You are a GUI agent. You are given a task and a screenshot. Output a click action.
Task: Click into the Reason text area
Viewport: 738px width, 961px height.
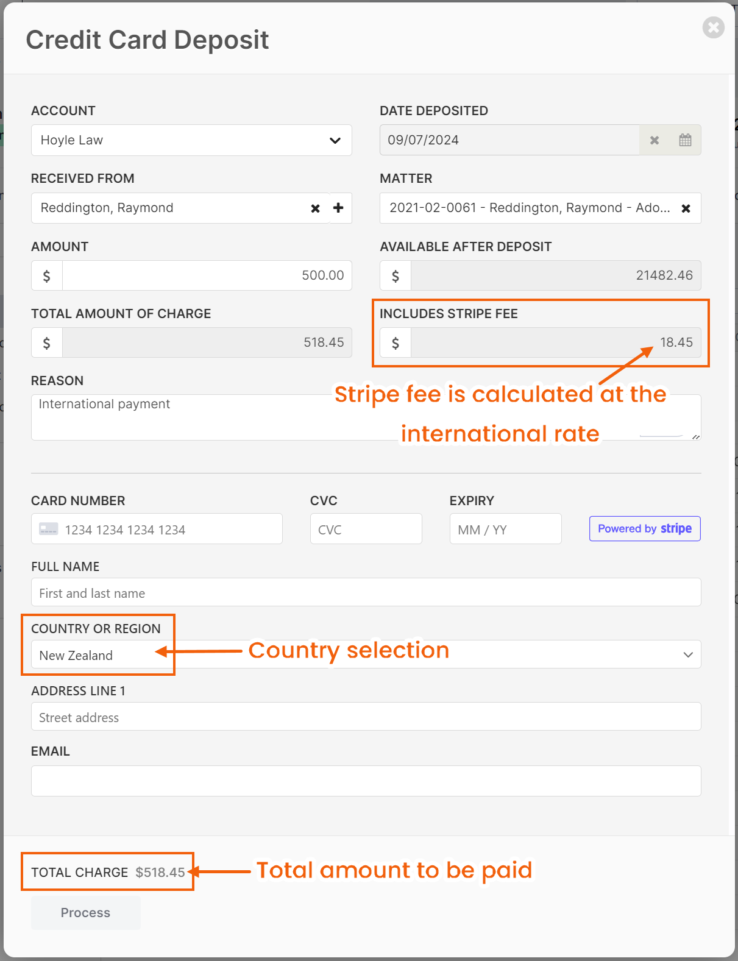366,417
